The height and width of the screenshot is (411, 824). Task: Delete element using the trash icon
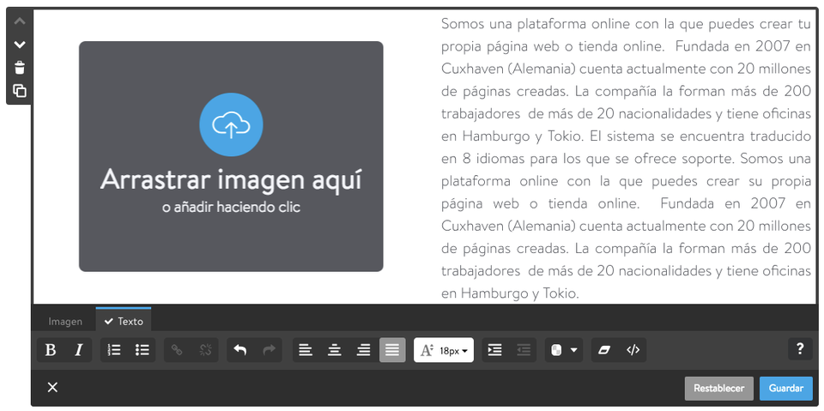20,68
